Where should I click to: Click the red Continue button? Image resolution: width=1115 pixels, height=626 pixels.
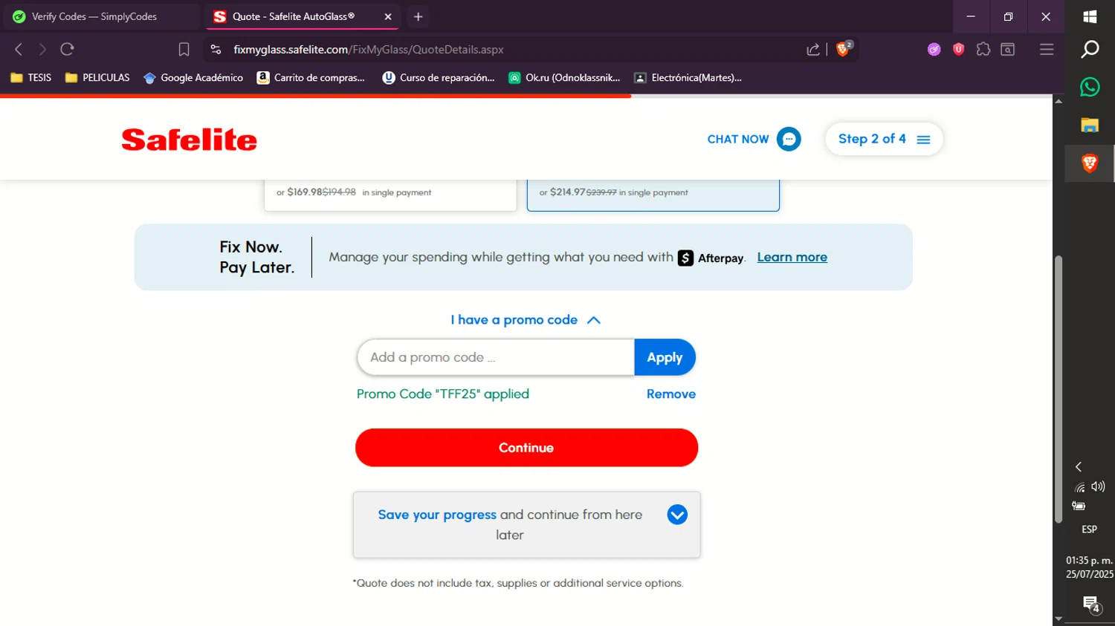coord(526,448)
